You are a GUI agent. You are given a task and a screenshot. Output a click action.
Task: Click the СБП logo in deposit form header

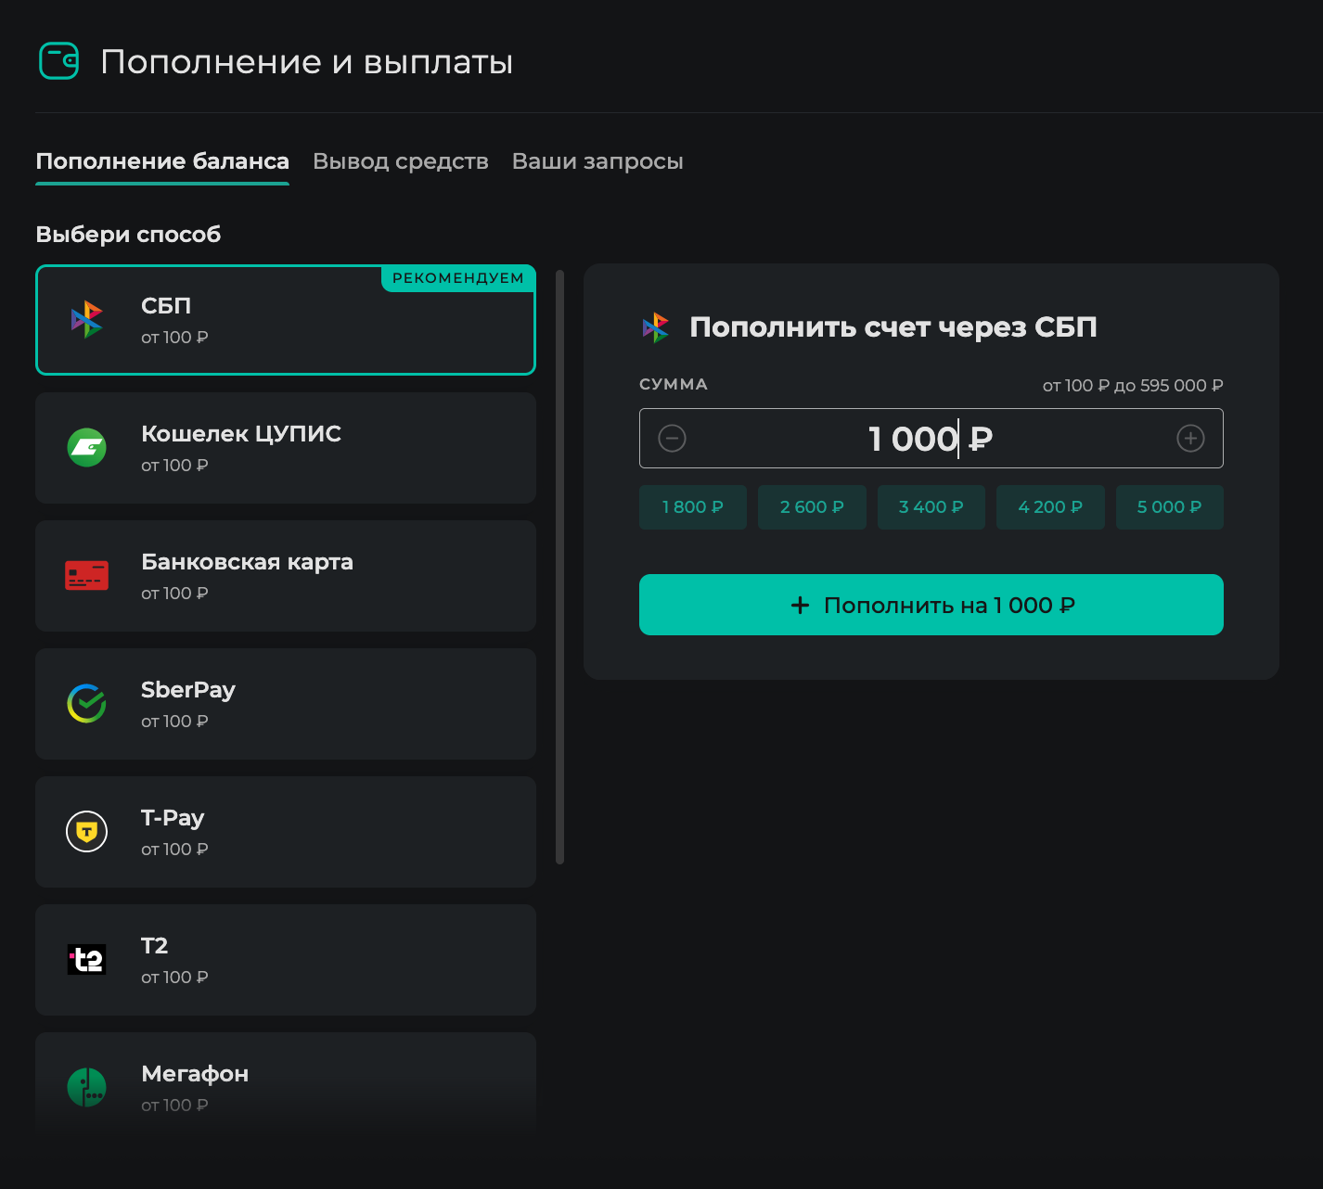click(656, 326)
